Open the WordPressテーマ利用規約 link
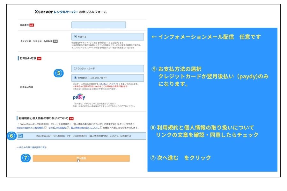 [x=30, y=128]
